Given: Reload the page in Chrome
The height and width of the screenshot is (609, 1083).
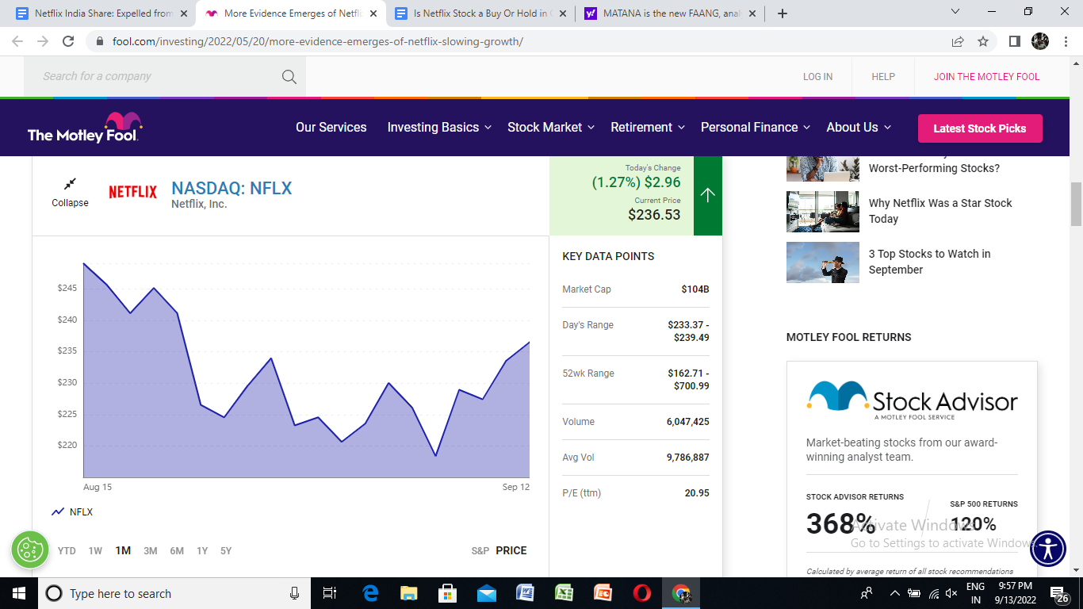Looking at the screenshot, I should click(68, 41).
